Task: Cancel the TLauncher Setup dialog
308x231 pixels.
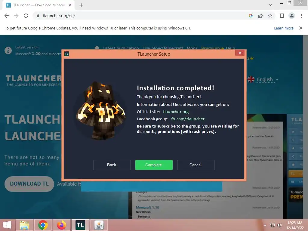Action: pyautogui.click(x=196, y=165)
